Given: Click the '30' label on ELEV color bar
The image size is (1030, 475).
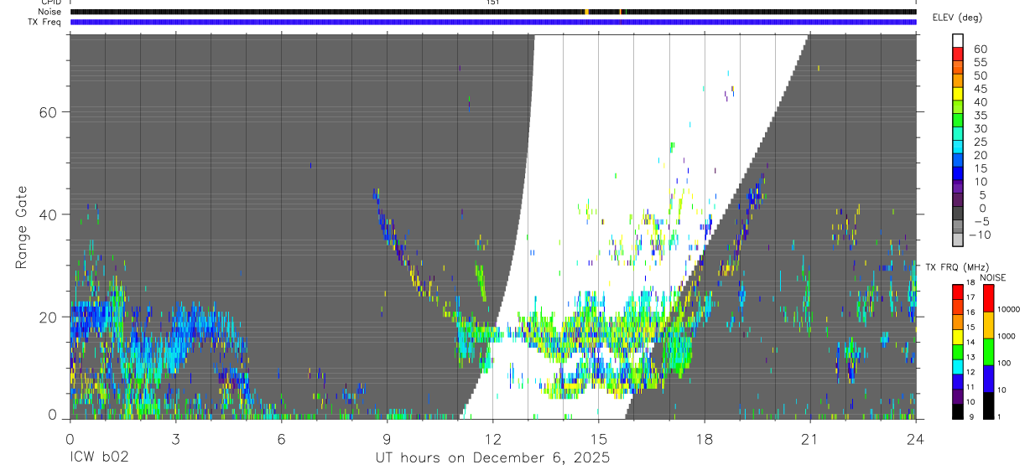Looking at the screenshot, I should click(980, 128).
